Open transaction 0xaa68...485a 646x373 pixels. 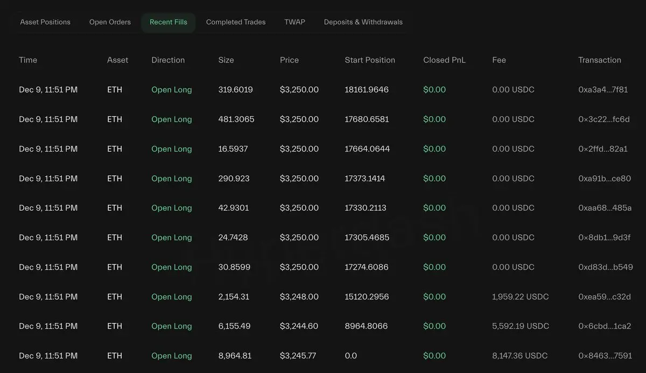pos(605,208)
